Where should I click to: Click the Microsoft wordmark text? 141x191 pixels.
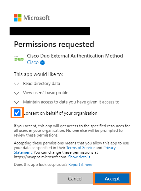point(36,18)
